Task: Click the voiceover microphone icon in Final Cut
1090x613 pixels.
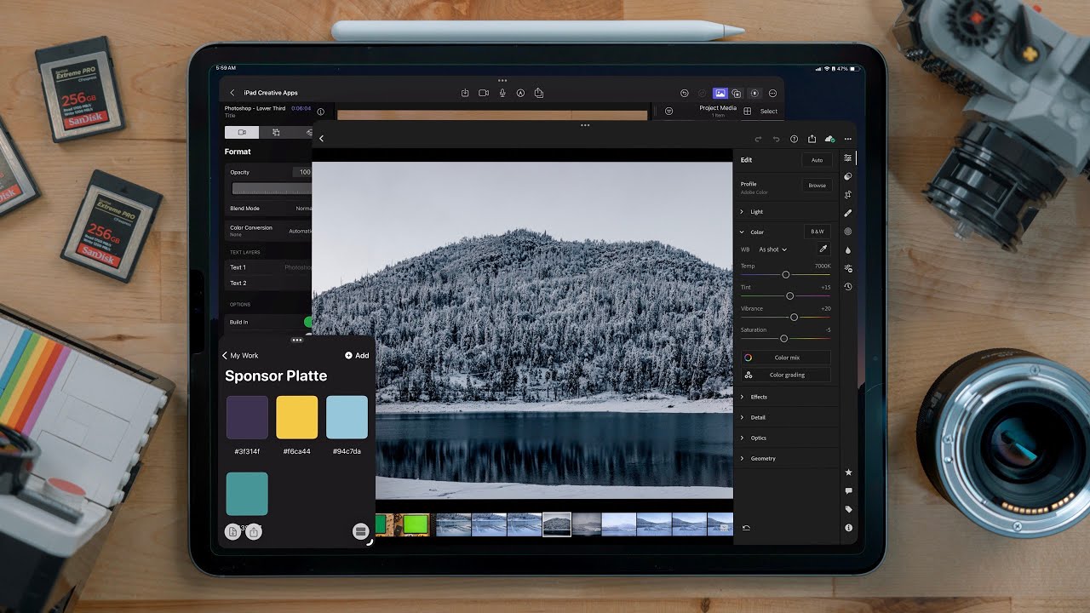Action: 502,93
